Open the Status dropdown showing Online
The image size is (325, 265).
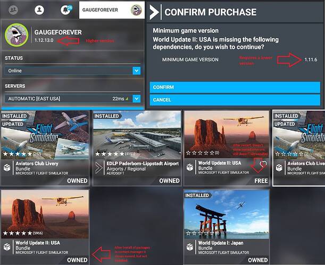(72, 71)
